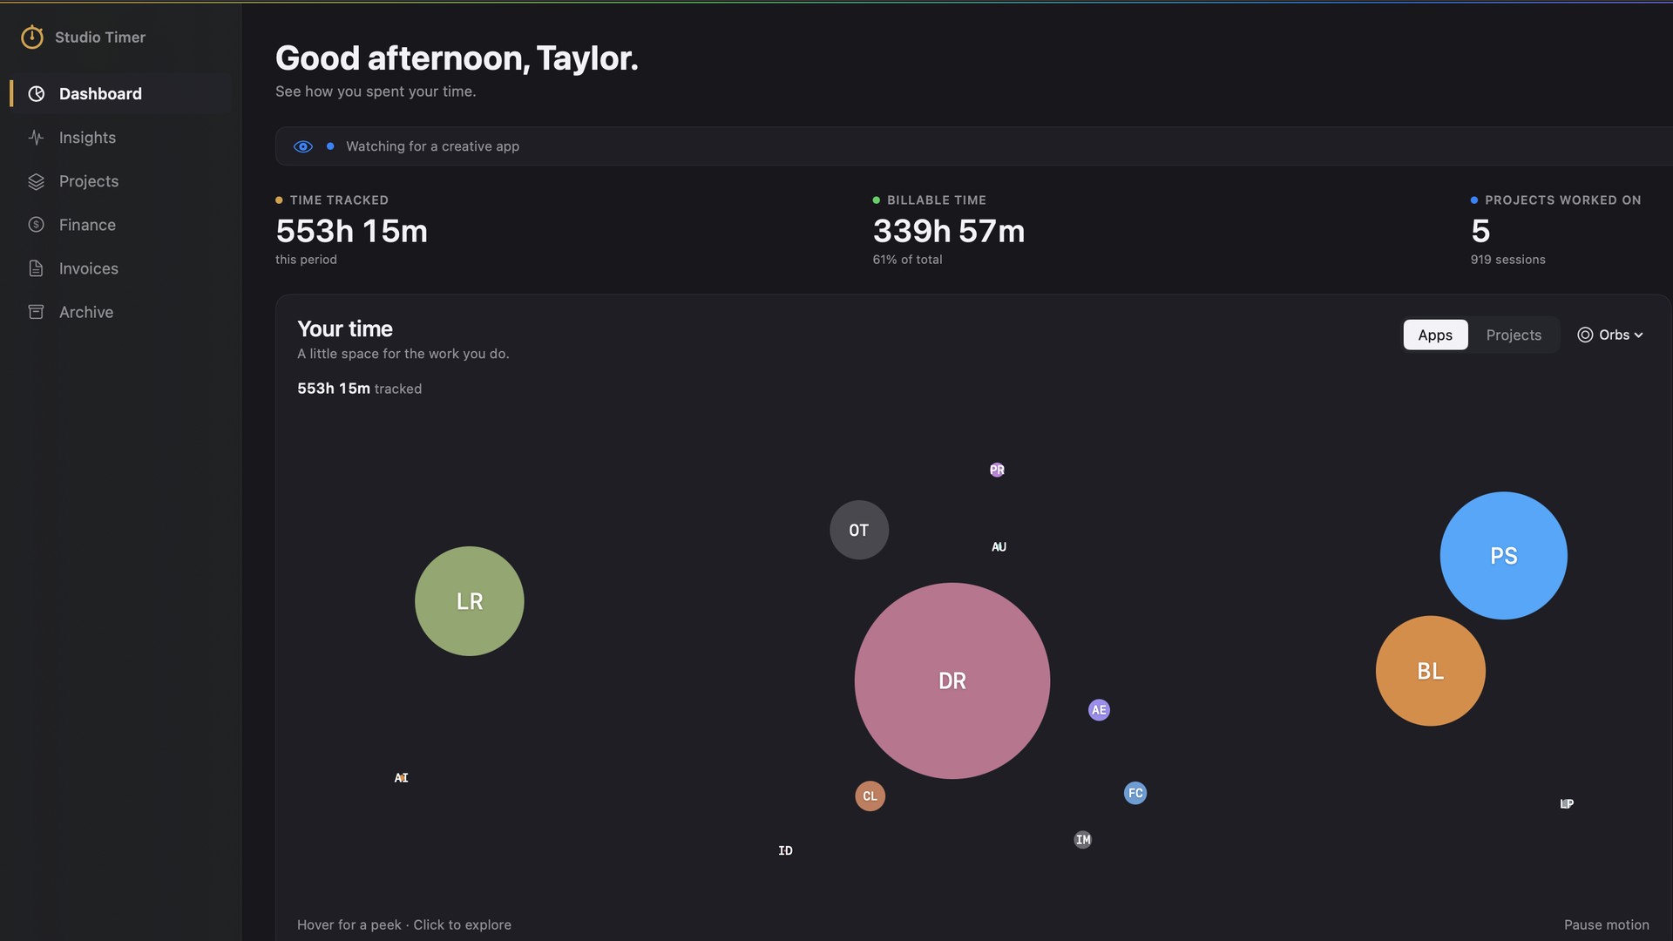Click the tiny AU orb

[999, 547]
